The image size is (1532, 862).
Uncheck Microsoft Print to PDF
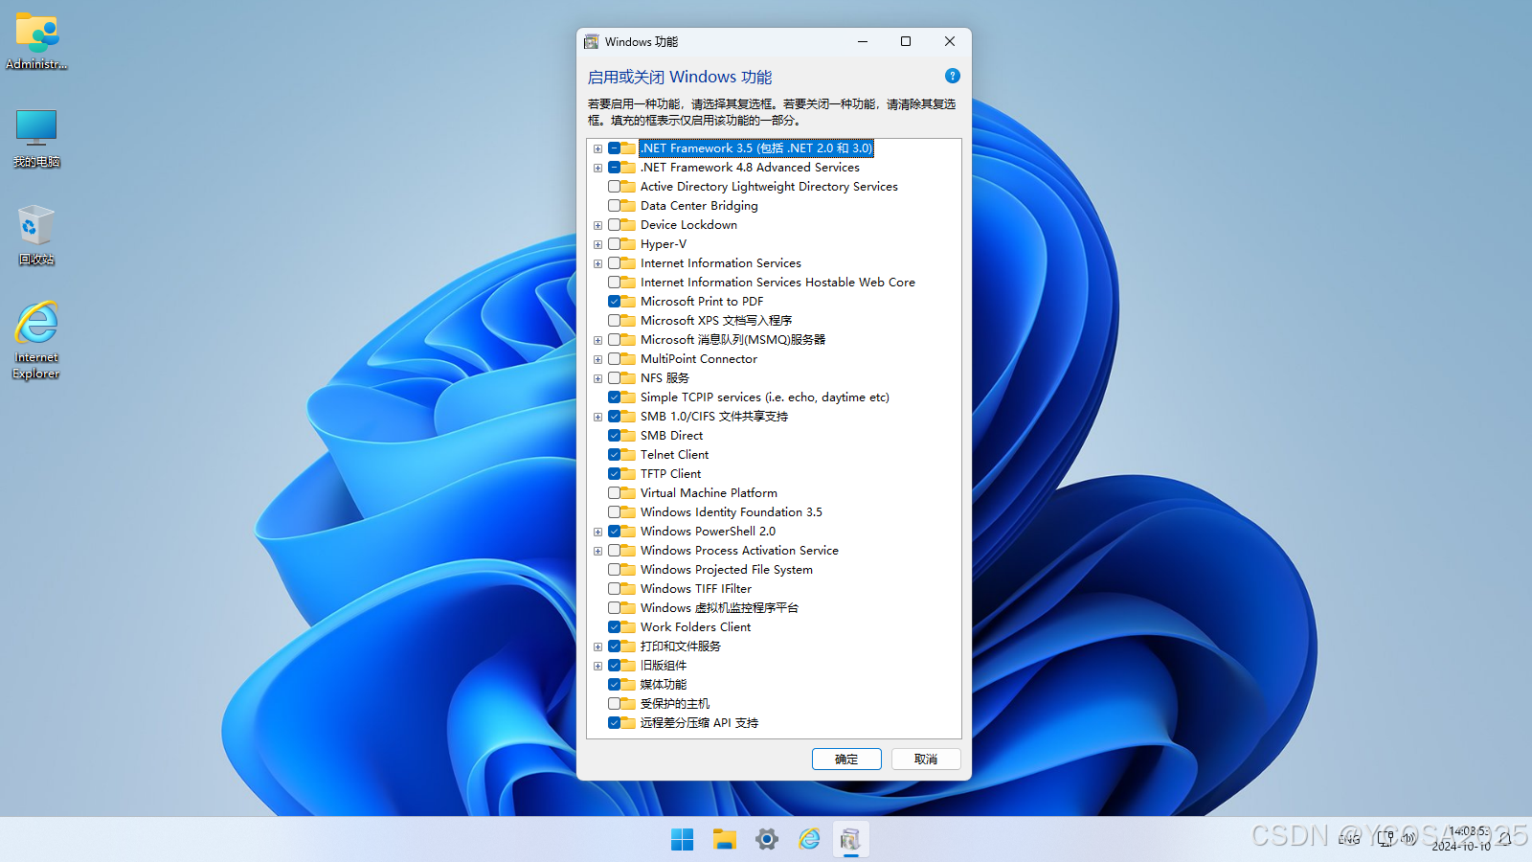(614, 302)
